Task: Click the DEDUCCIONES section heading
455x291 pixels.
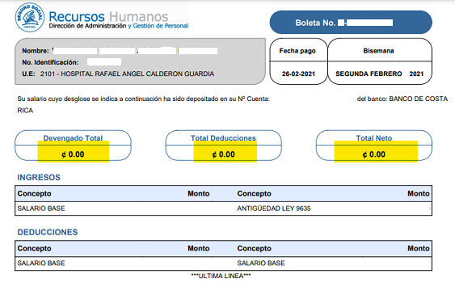Action: point(48,232)
